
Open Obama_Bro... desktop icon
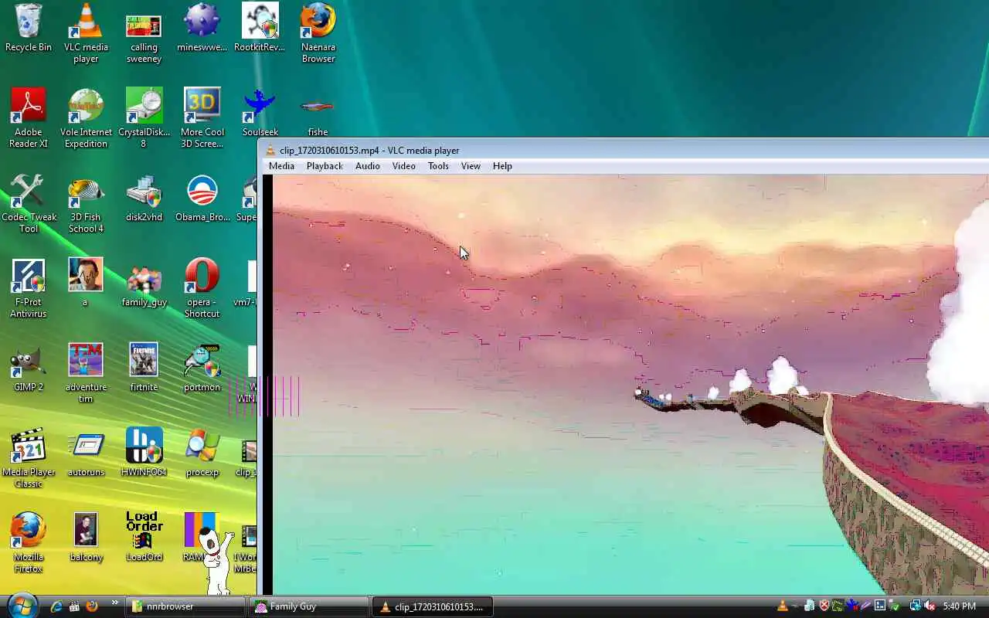(202, 199)
